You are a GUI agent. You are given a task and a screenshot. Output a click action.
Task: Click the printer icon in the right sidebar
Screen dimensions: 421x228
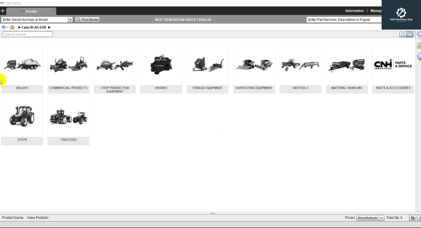point(419,45)
